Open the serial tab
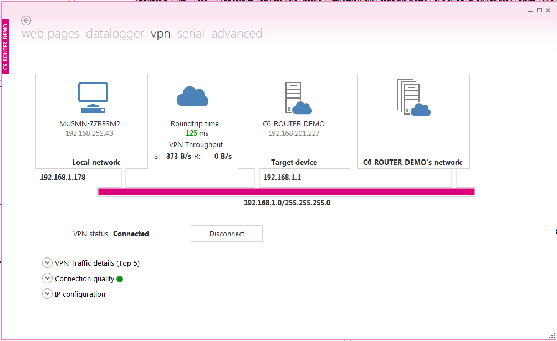Screen dimensions: 557x341 [191, 33]
